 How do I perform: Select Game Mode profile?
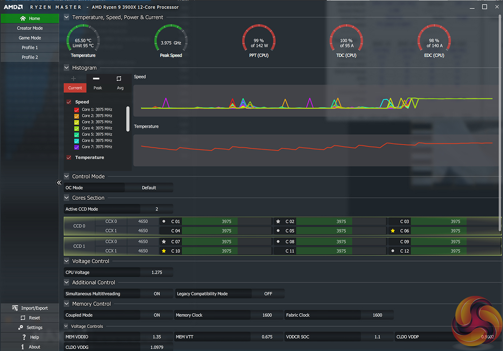30,38
